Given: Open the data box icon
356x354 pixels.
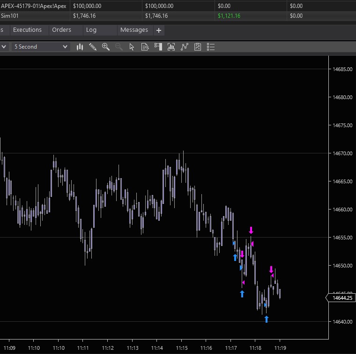Looking at the screenshot, I should [145, 47].
